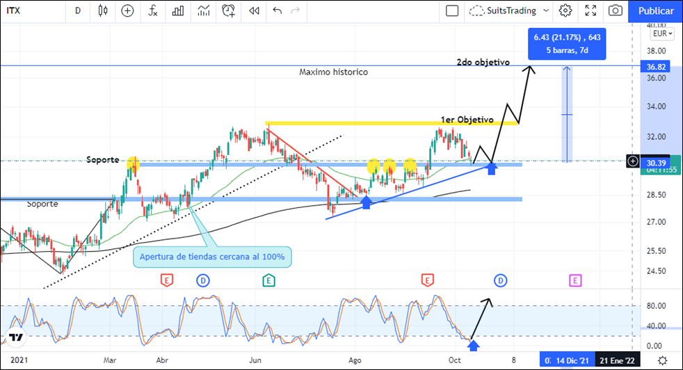Click the compare or add symbol icon
Viewport: 683px width, 370px height.
(x=127, y=10)
